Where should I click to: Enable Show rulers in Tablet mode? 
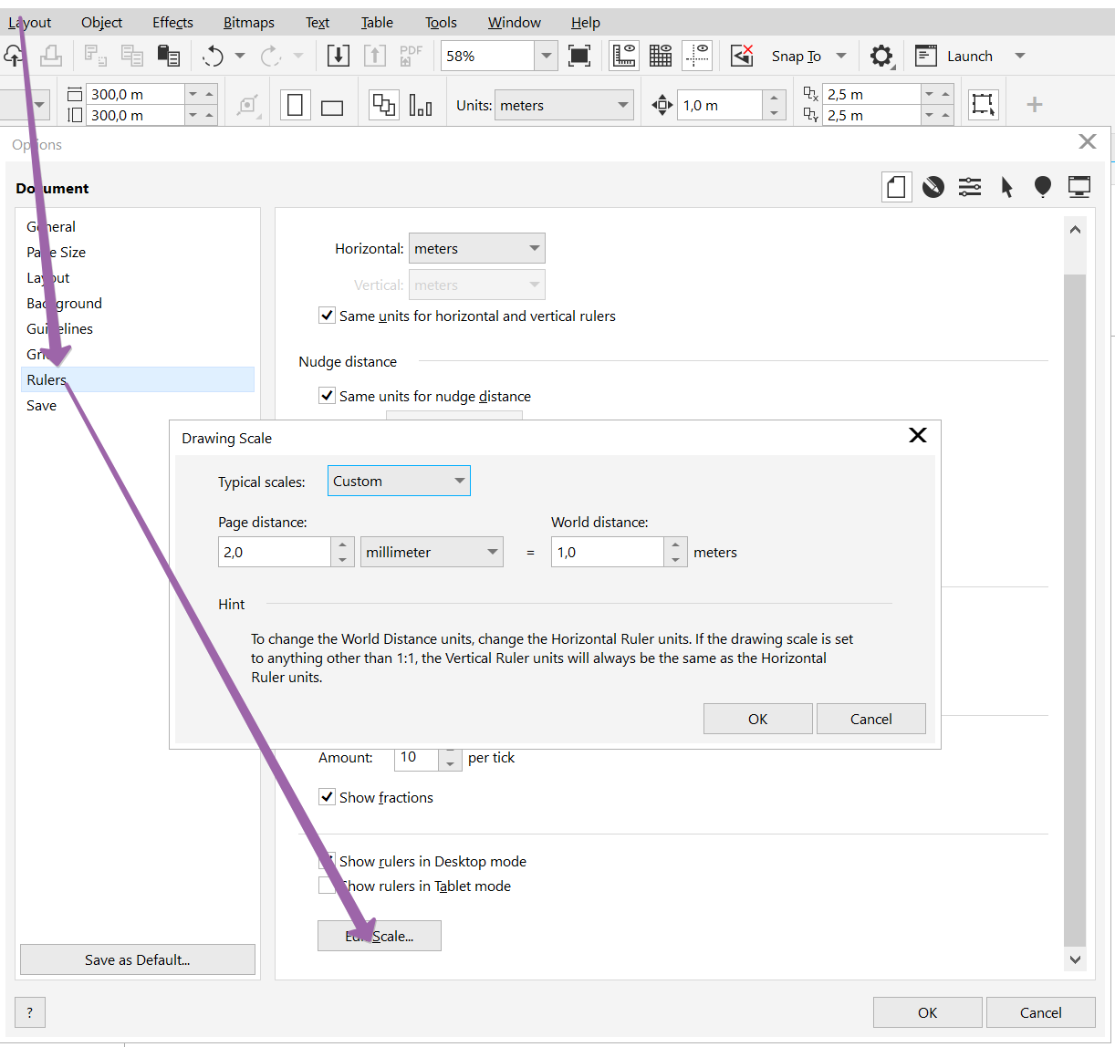click(327, 886)
